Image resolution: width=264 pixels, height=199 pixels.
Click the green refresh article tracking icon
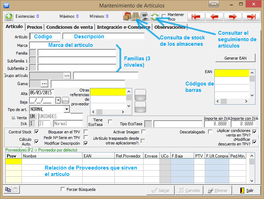(155, 17)
